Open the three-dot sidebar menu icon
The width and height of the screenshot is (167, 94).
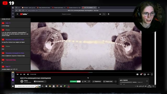coord(13,83)
